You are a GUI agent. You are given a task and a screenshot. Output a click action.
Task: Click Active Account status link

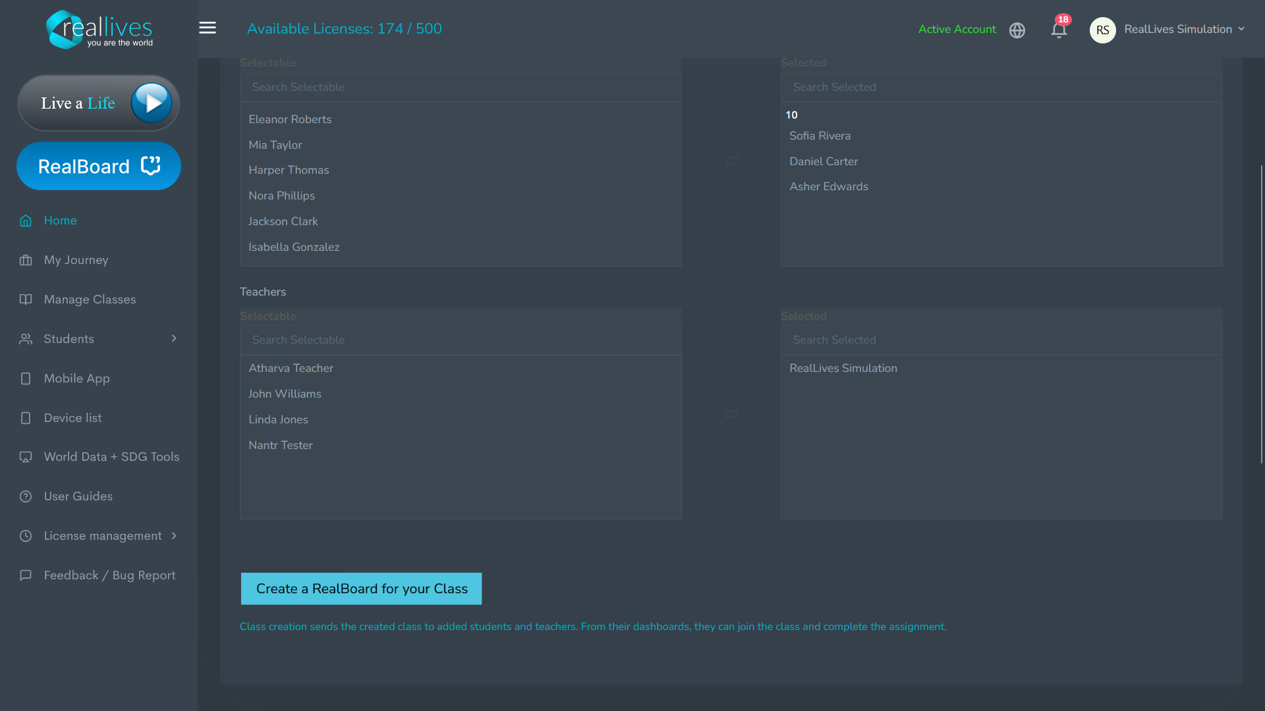957,29
